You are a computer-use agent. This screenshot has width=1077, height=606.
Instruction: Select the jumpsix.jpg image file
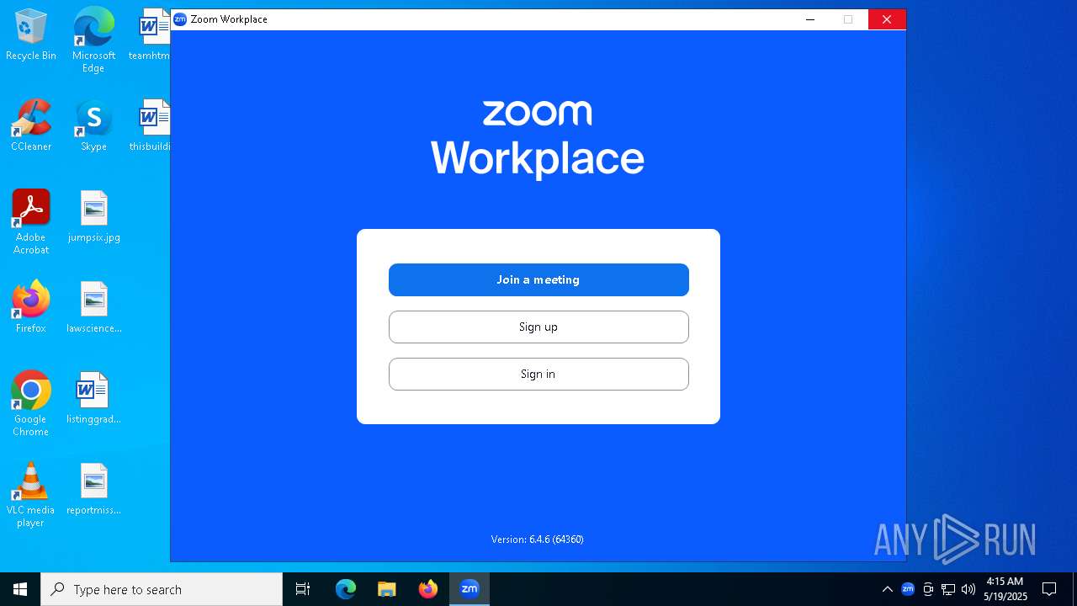point(93,217)
